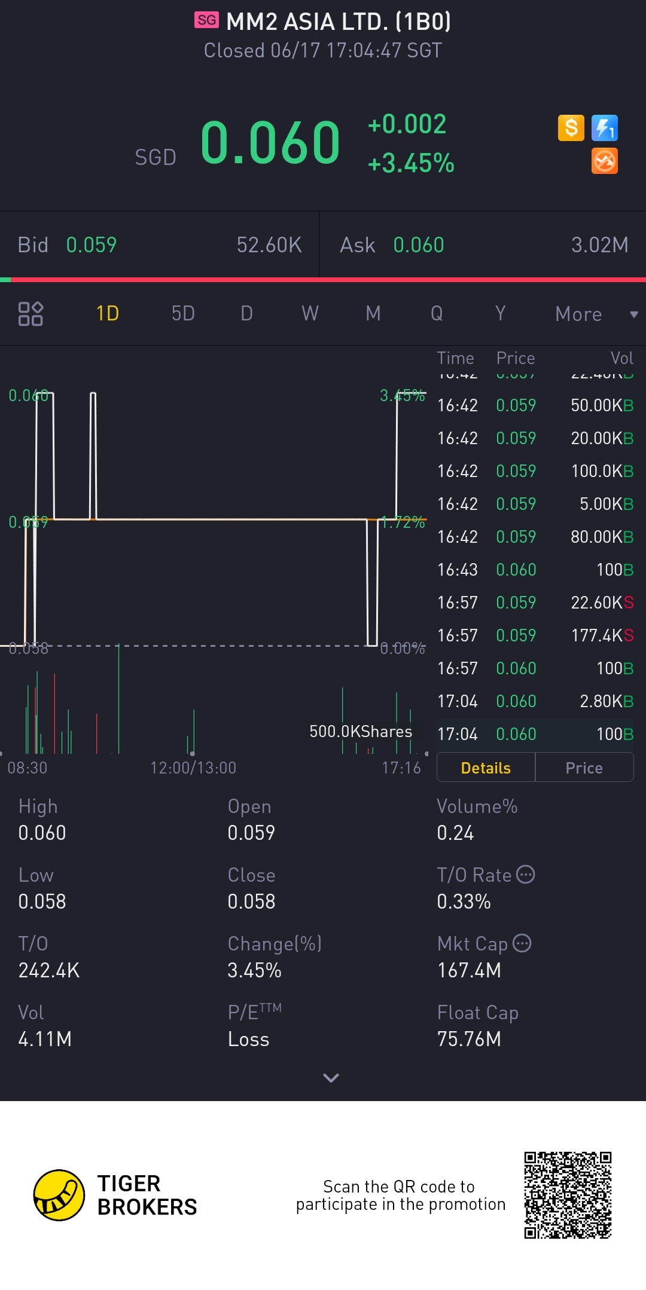Select the W weekly chart tab
646x1290 pixels.
tap(310, 314)
